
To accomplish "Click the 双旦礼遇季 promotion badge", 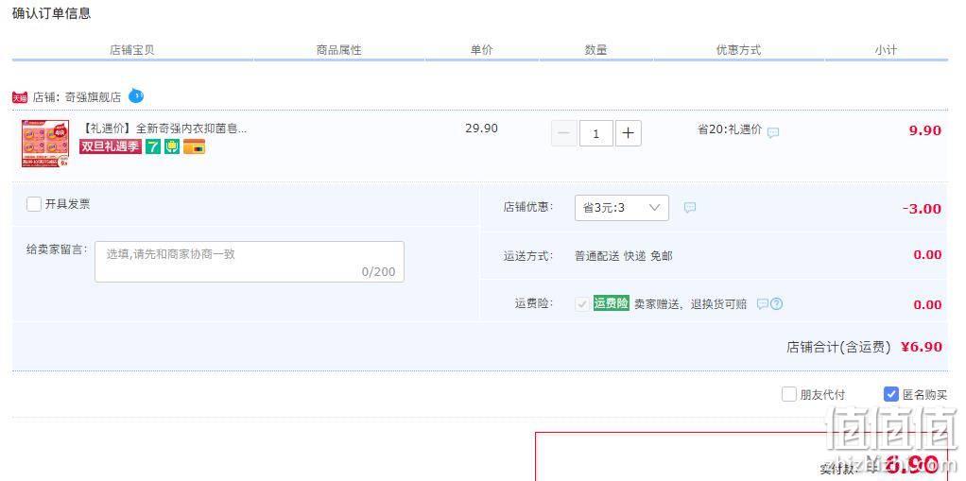I will coord(111,146).
